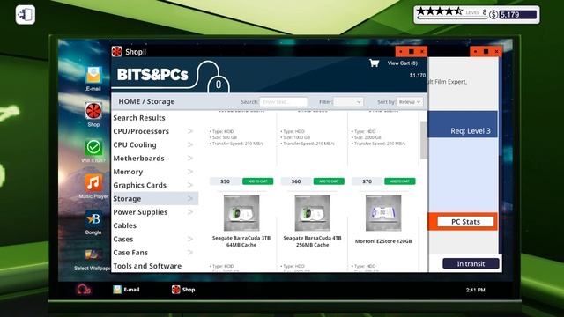
Task: Click the Shop window title fan icon
Action: pos(117,51)
